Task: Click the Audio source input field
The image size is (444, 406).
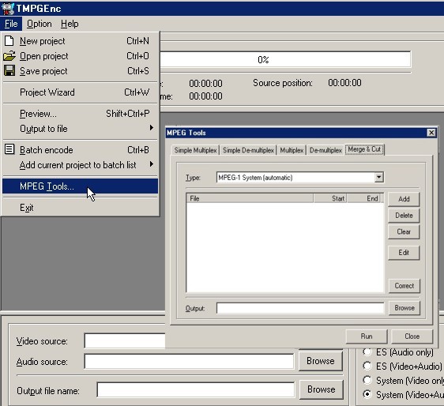Action: coord(189,361)
